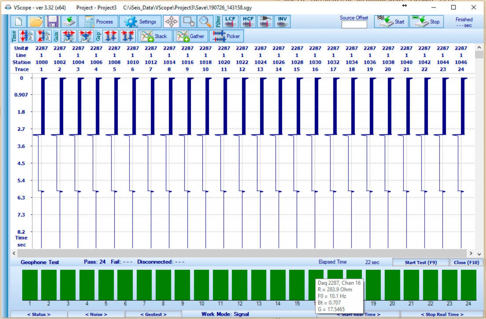Decrease the gap between traces
Viewport: 486px width, 319px height.
click(x=128, y=36)
